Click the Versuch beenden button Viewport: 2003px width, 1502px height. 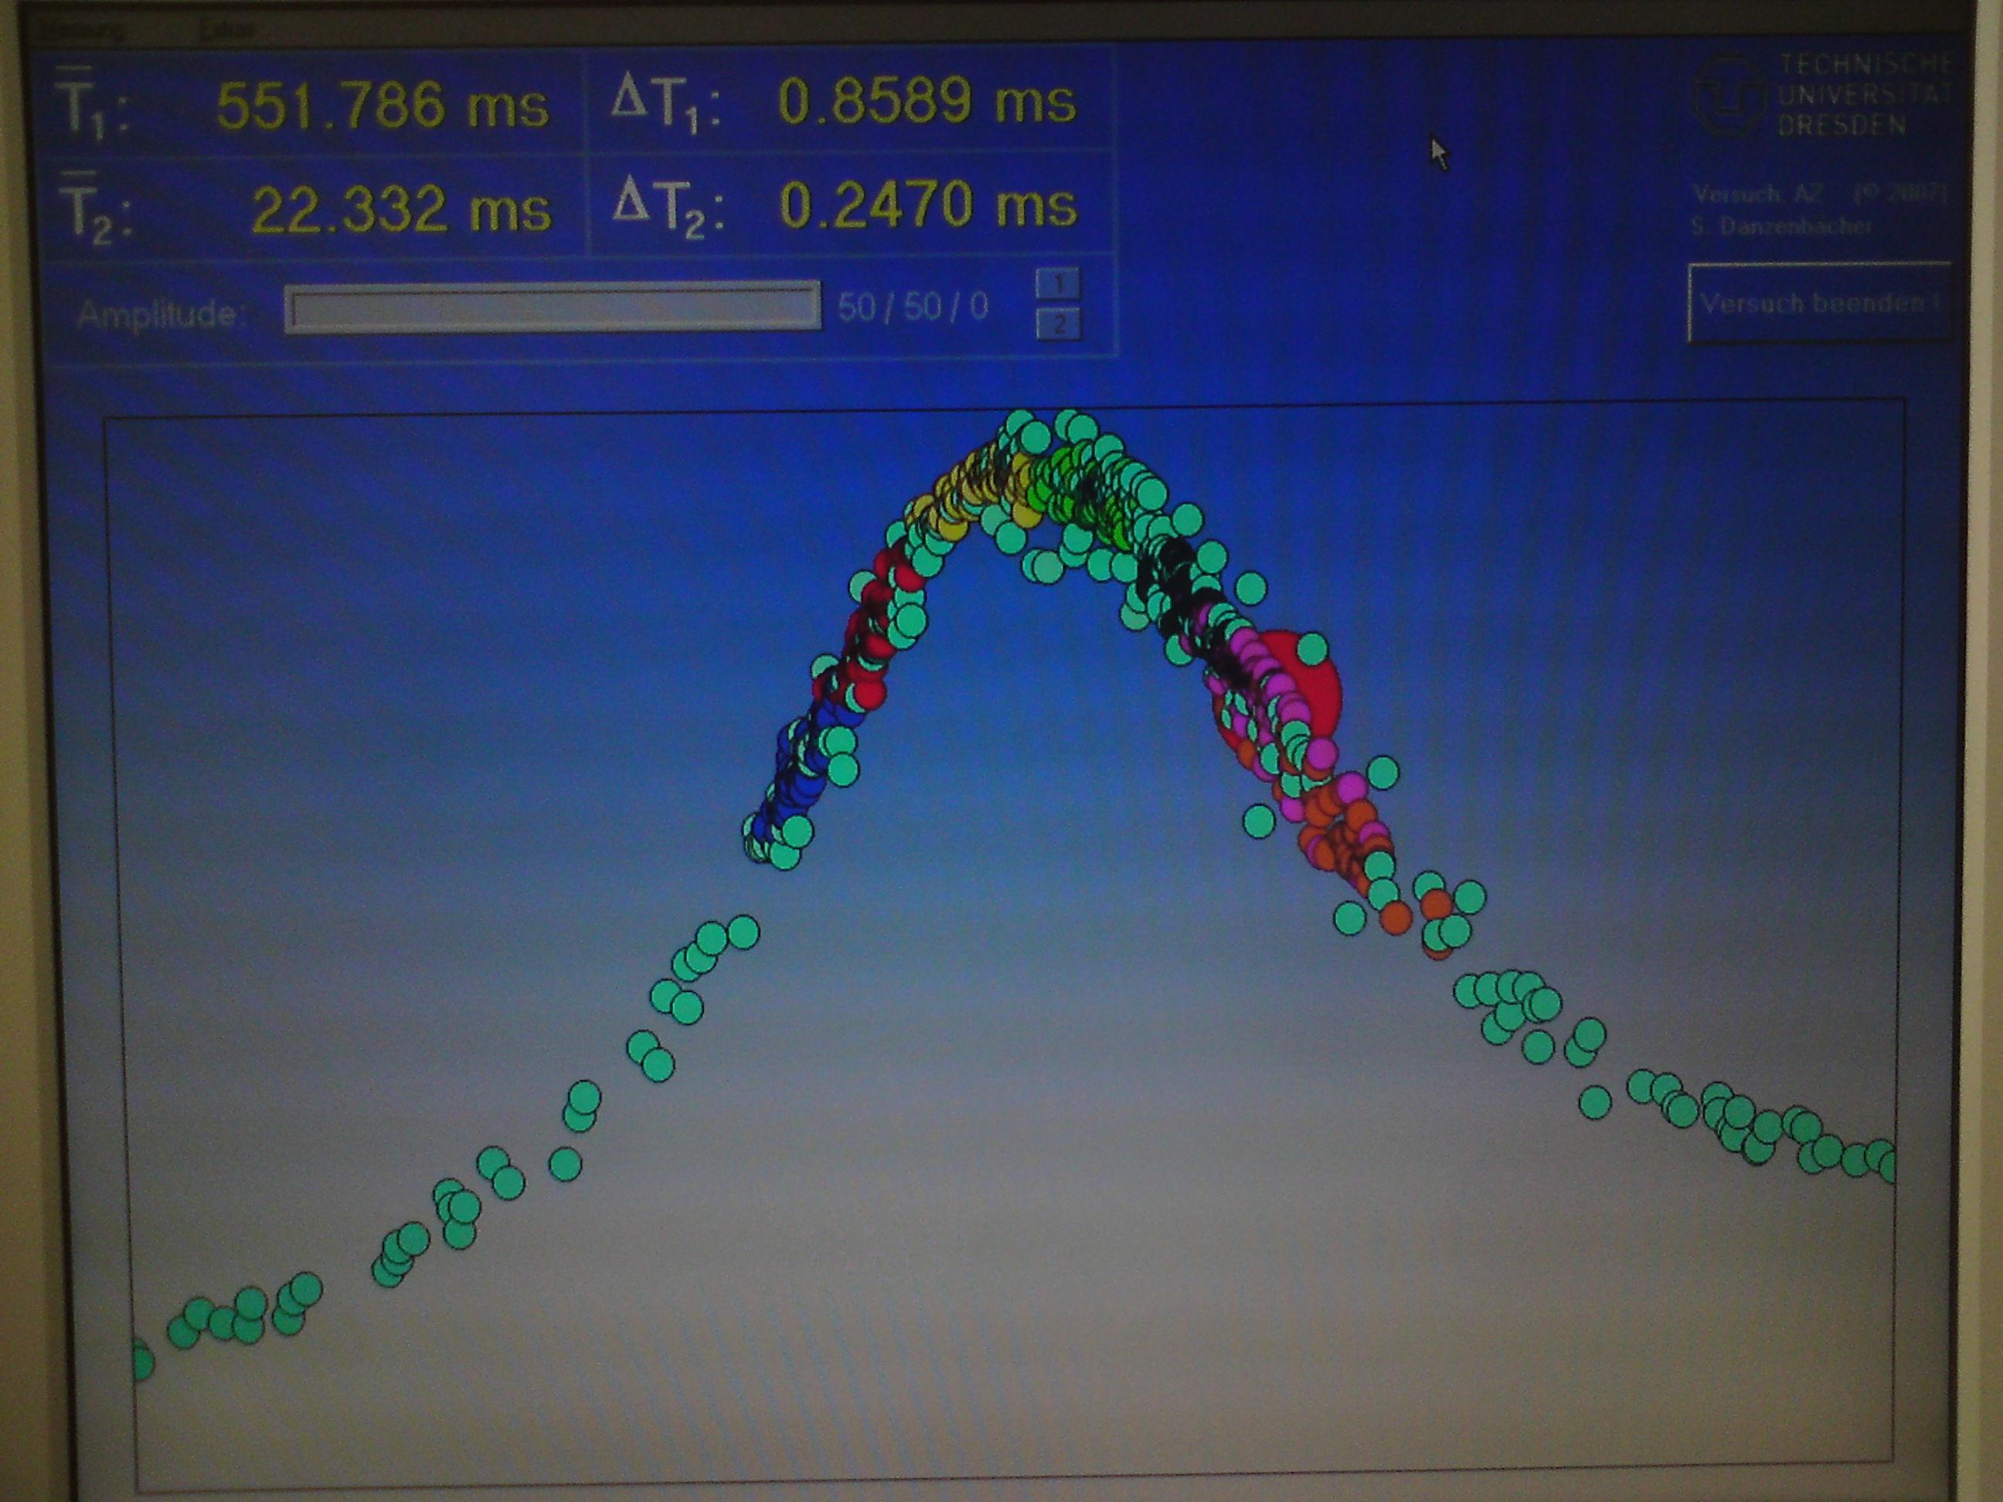1818,304
